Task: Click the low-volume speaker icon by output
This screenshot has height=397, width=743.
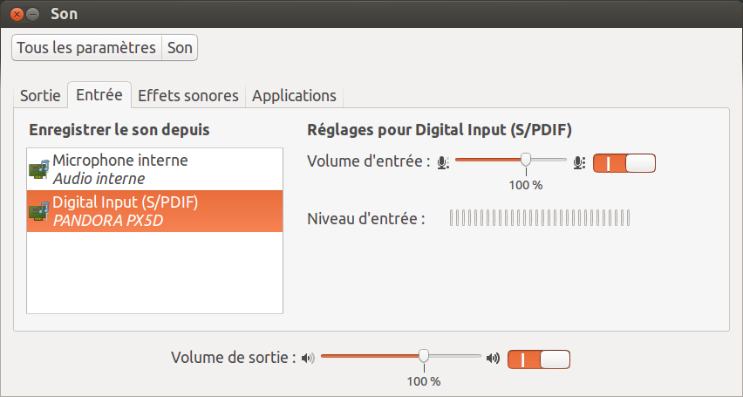Action: [306, 357]
